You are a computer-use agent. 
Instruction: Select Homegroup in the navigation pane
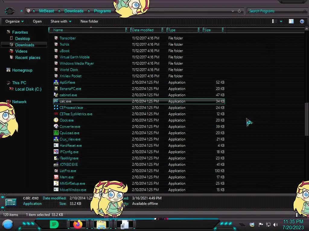[22, 70]
